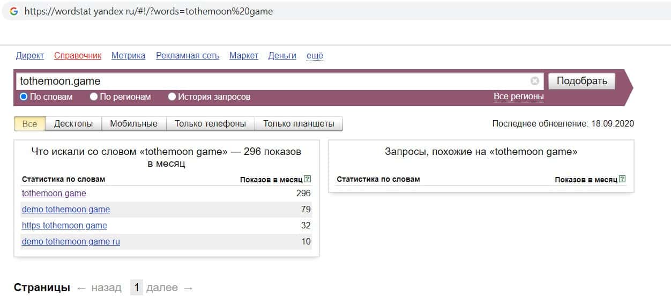Screen dimensions: 671x304
Task: Expand the 'ещё' services menu
Action: point(315,56)
